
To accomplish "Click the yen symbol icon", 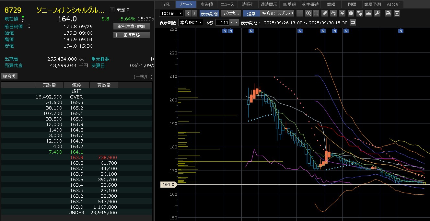I will [342, 13].
